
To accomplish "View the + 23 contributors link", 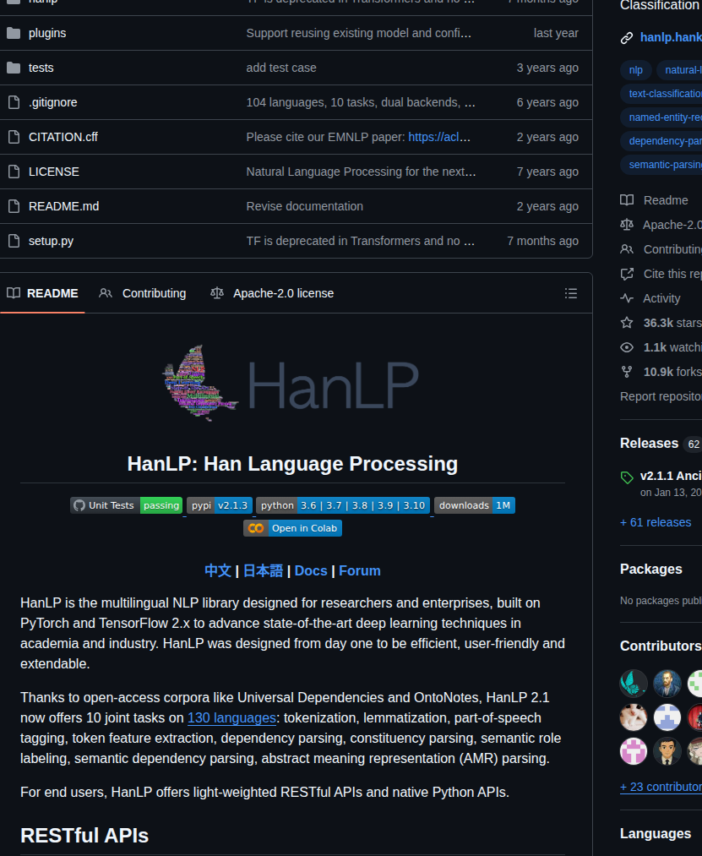I will click(661, 788).
